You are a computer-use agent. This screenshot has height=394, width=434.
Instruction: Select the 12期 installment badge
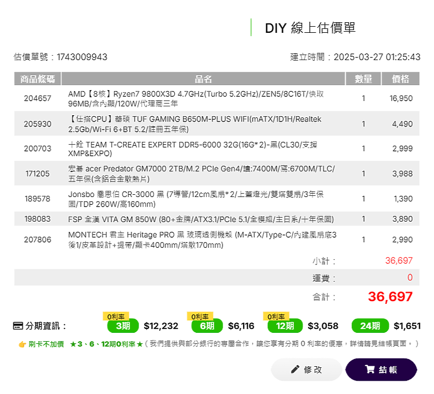285,326
